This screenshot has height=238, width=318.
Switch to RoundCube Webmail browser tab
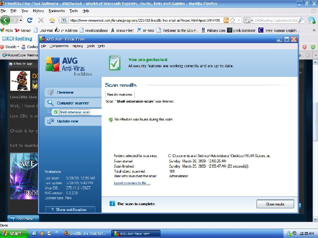click(x=20, y=55)
